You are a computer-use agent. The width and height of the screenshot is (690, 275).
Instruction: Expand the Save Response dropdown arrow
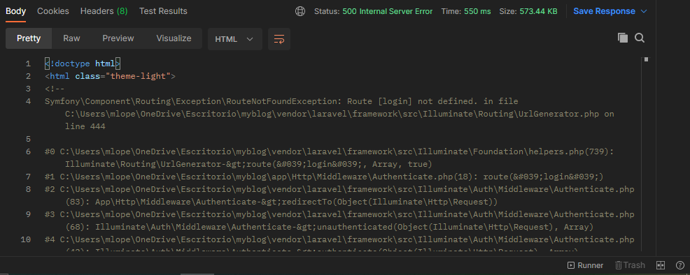[645, 11]
